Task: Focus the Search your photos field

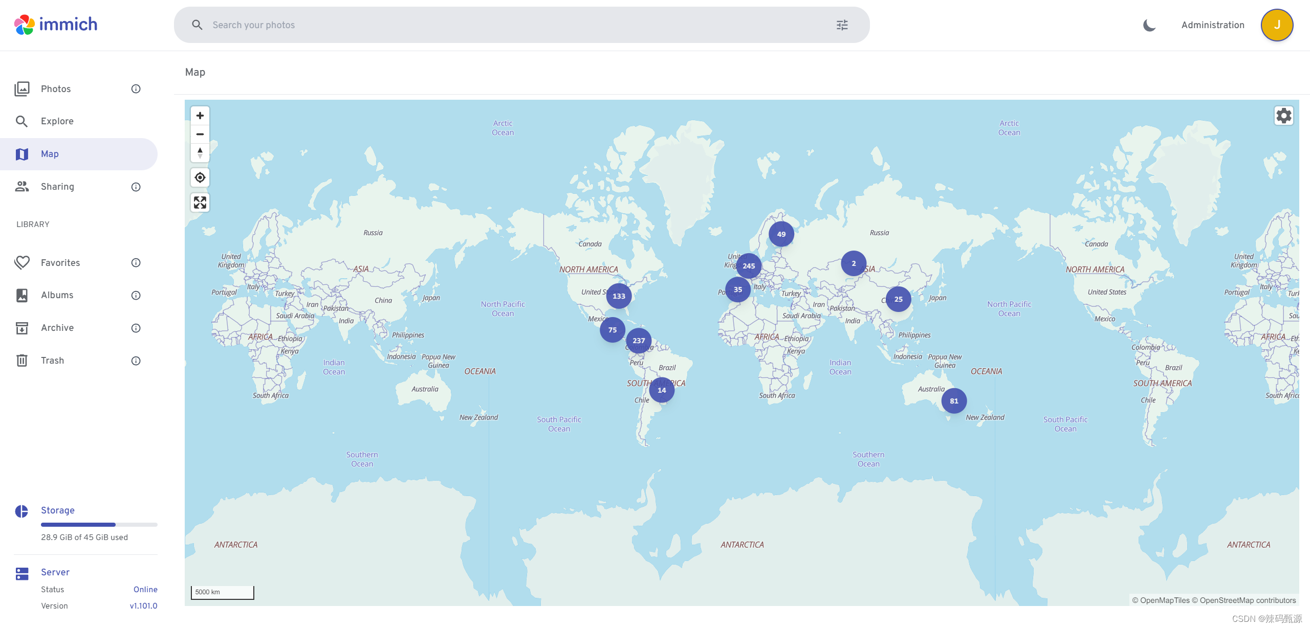Action: pyautogui.click(x=512, y=25)
